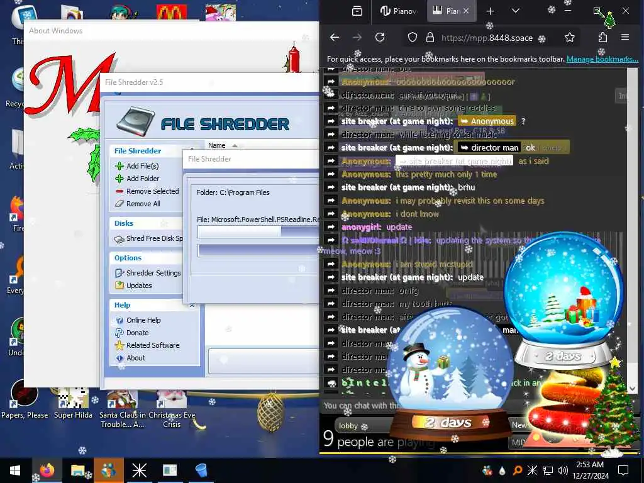Open Papers, Please desktop shortcut

(x=25, y=398)
